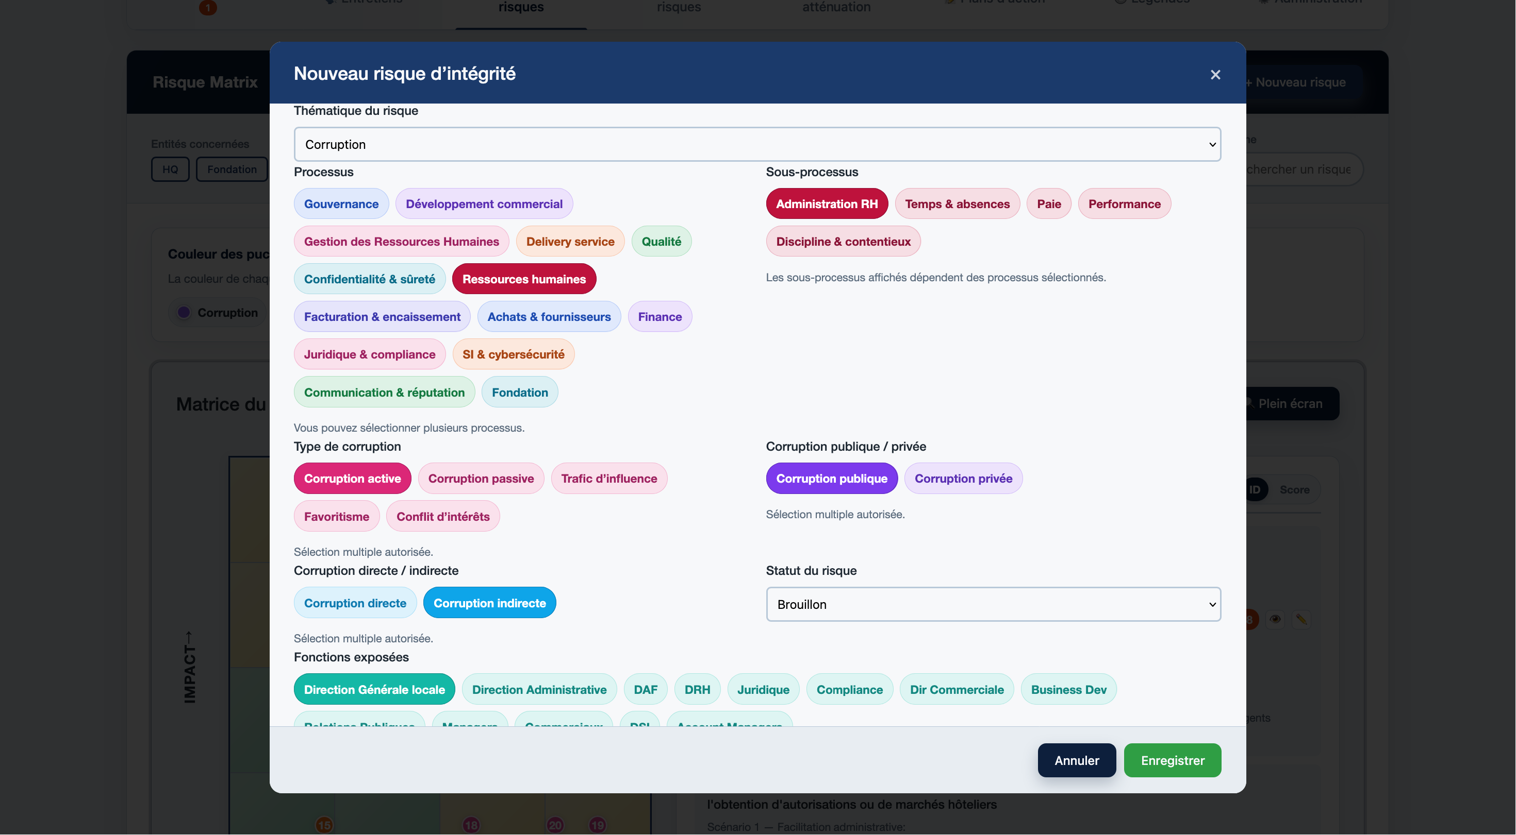1516x835 pixels.
Task: Click risk marker 20 on the matrix
Action: pos(555,825)
